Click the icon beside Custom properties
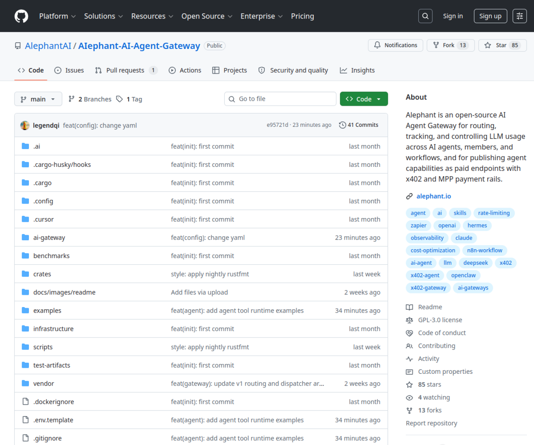The width and height of the screenshot is (534, 445). pyautogui.click(x=409, y=372)
